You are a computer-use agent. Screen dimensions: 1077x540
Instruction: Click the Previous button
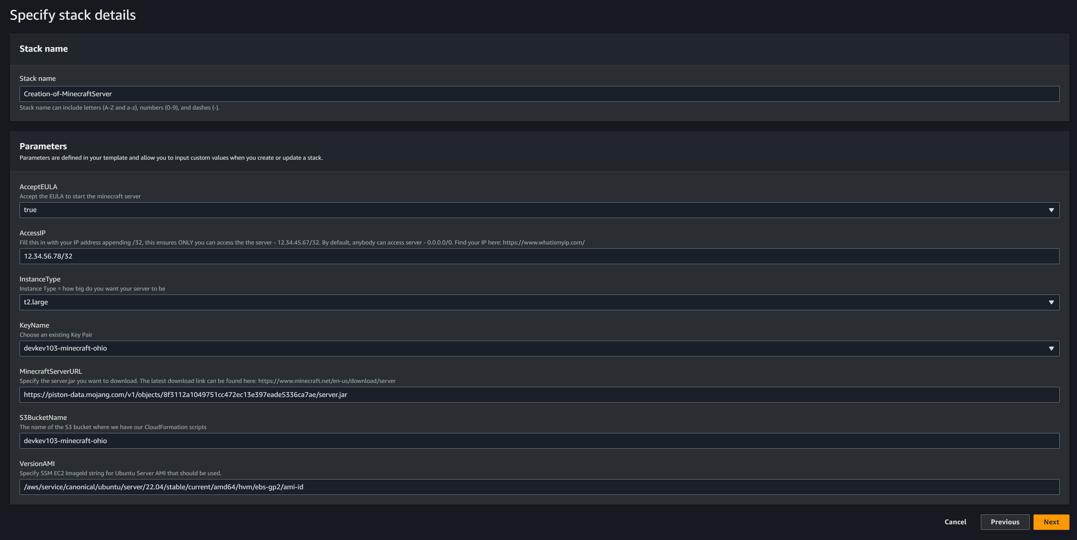[x=1005, y=522]
